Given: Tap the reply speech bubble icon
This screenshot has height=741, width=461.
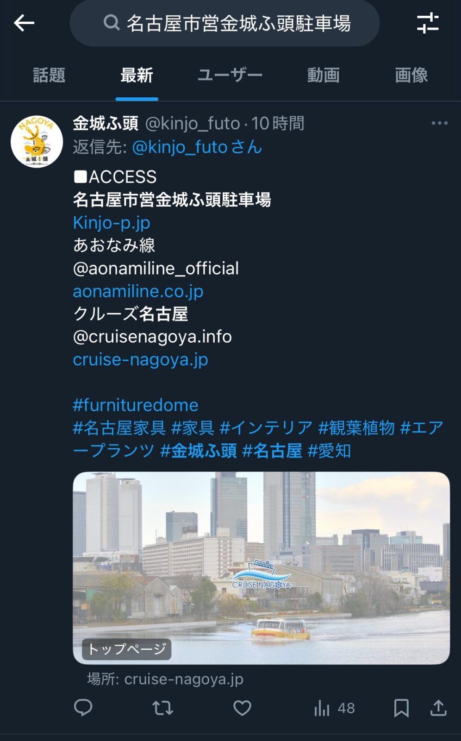Looking at the screenshot, I should [x=83, y=708].
